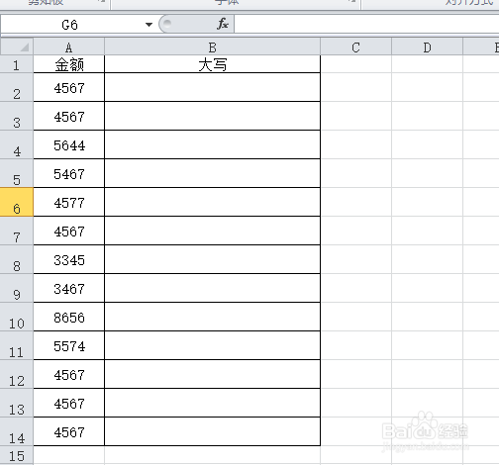
Task: Click into the formula bar input
Action: click(366, 25)
